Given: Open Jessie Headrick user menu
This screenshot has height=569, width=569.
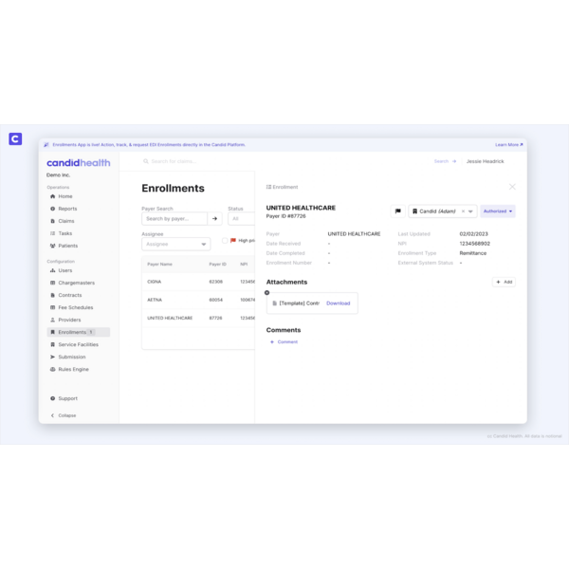Looking at the screenshot, I should coord(485,161).
